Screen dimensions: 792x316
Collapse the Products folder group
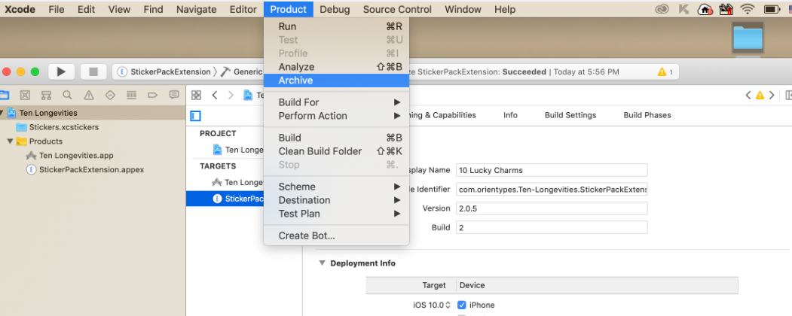coord(10,141)
